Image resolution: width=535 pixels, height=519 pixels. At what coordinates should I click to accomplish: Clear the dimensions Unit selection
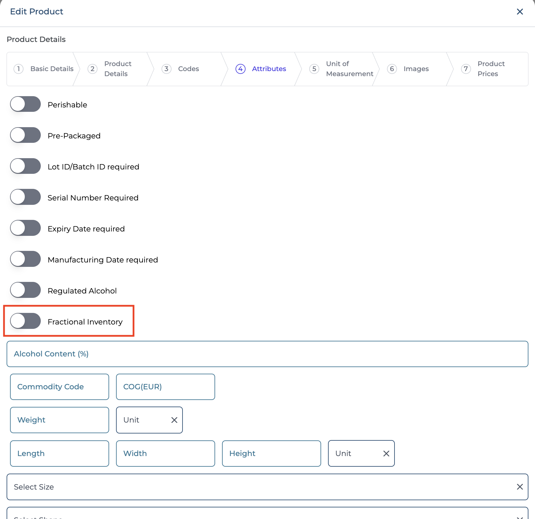pyautogui.click(x=386, y=454)
